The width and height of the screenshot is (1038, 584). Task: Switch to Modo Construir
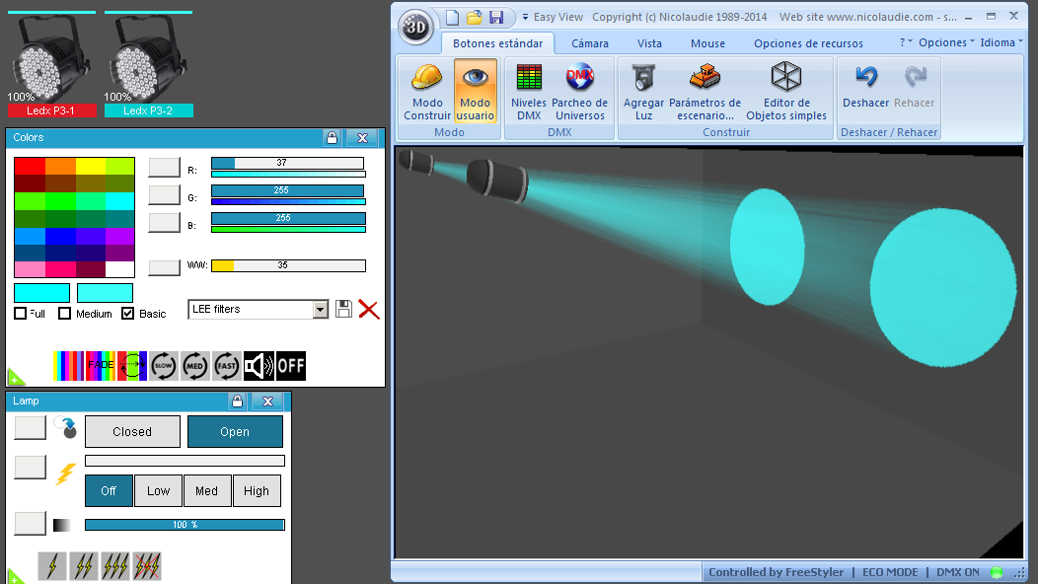[x=427, y=92]
